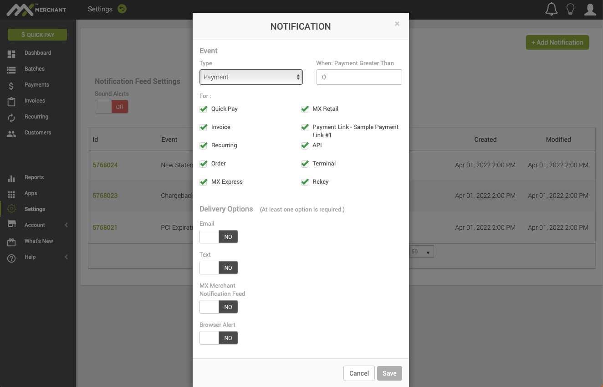603x387 pixels.
Task: Click the Payment Greater Than input field
Action: pos(359,77)
